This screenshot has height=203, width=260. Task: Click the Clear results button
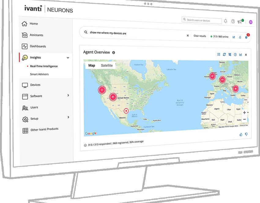[200, 36]
